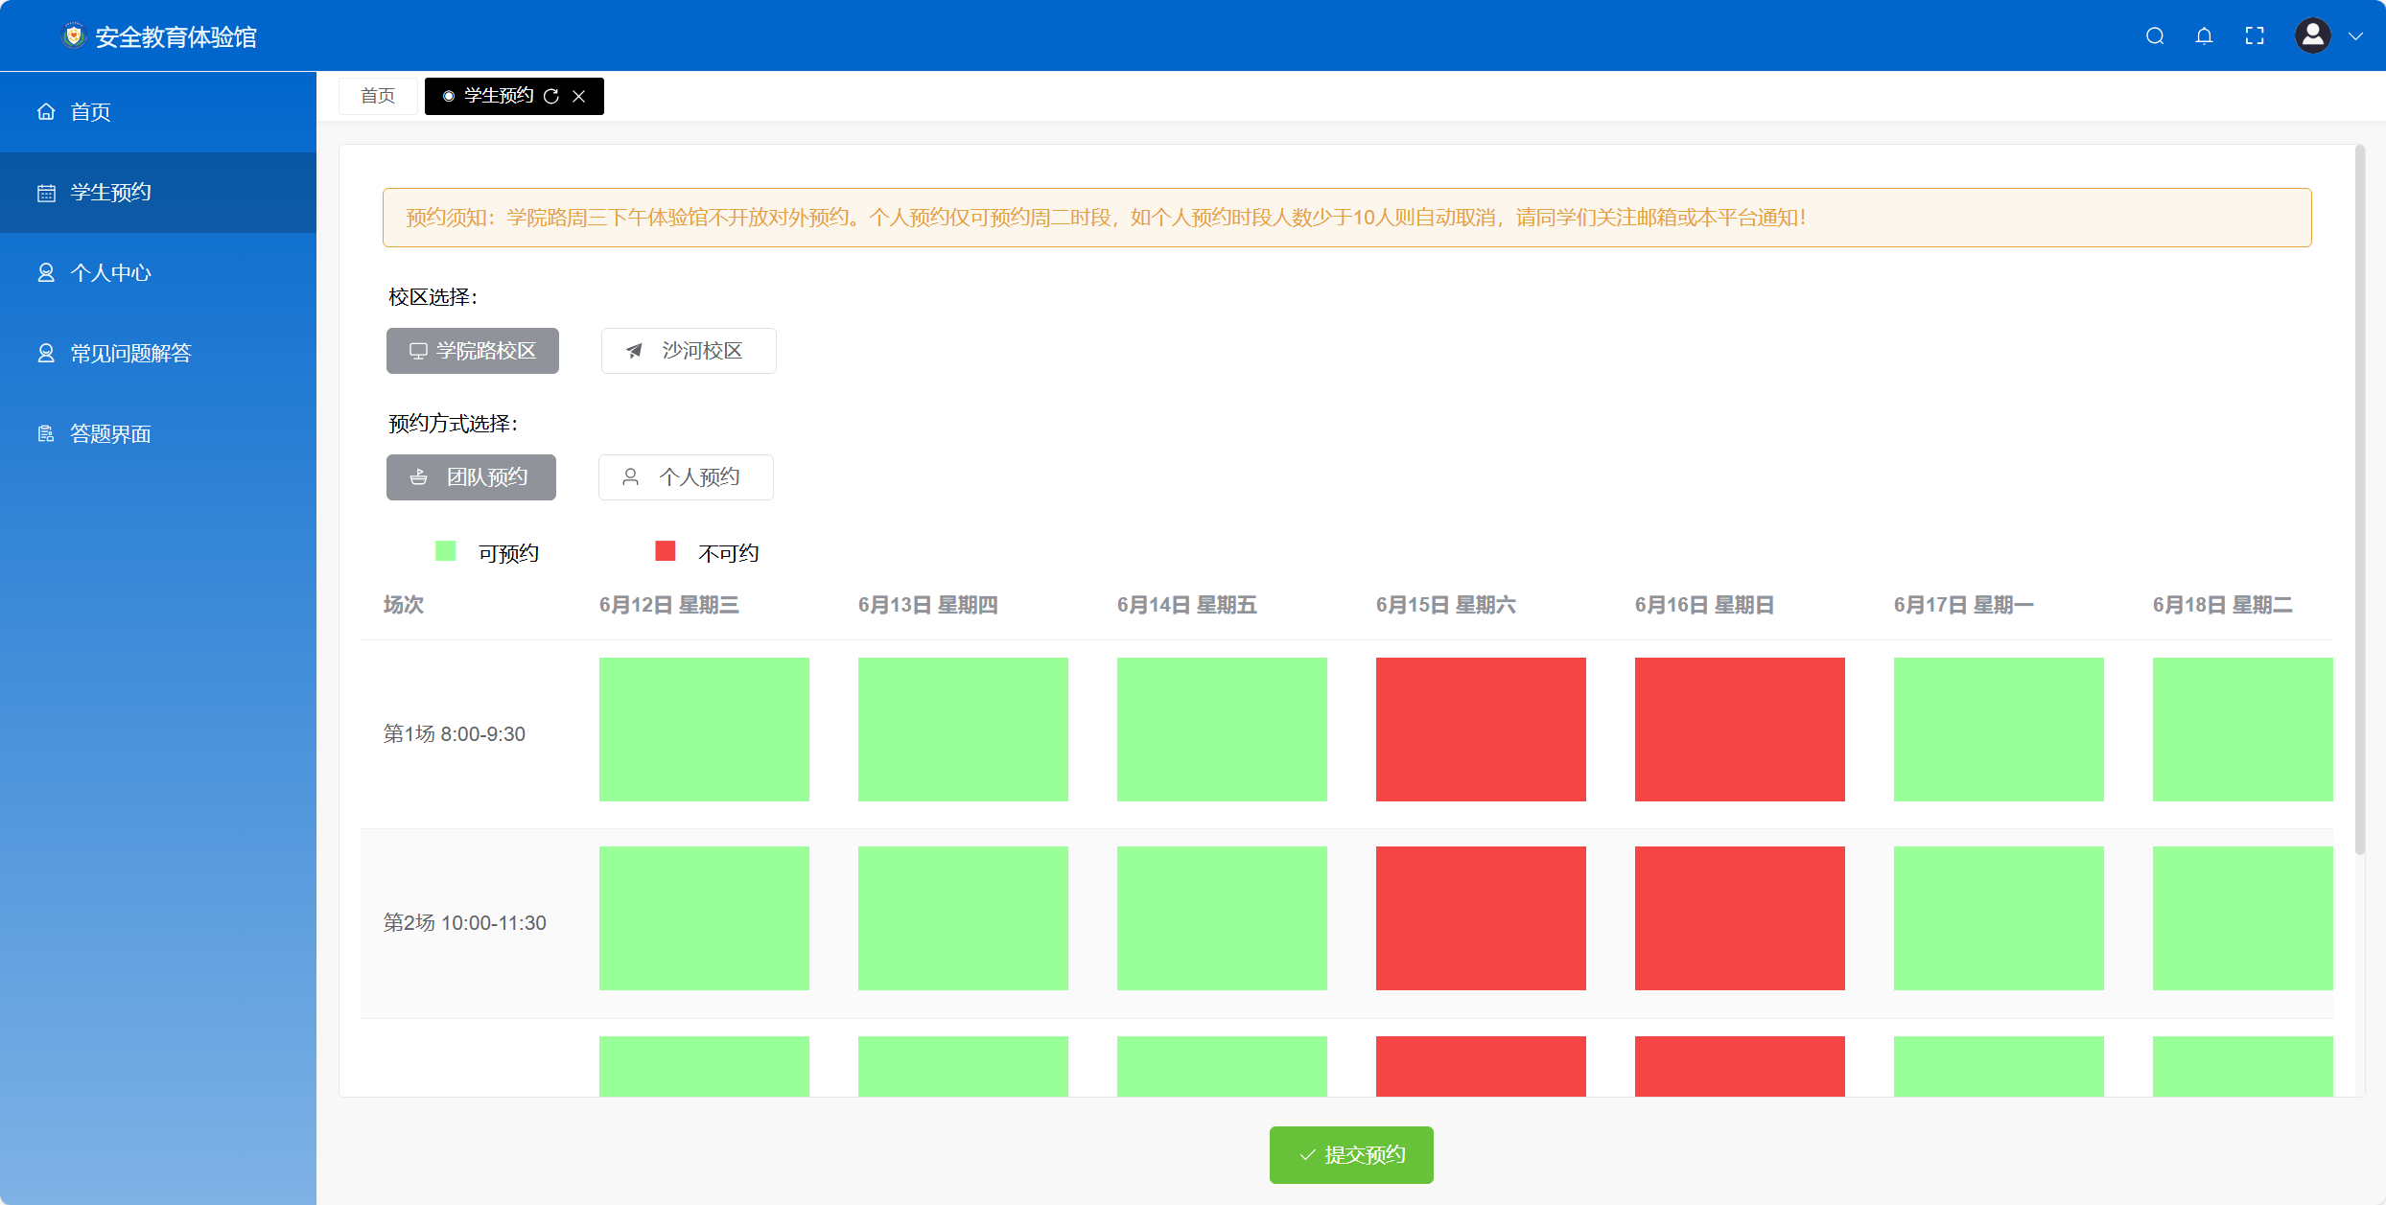Viewport: 2386px width, 1205px height.
Task: Choose 个人预约 booking mode
Action: 686,477
